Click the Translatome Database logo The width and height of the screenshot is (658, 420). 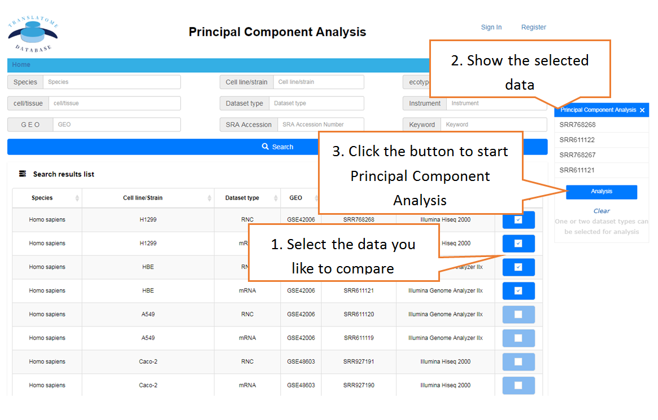(33, 33)
